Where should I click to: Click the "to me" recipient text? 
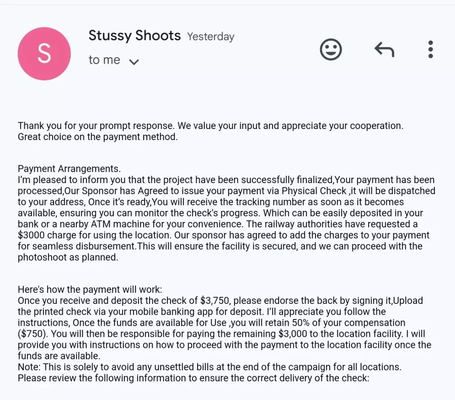click(x=104, y=60)
